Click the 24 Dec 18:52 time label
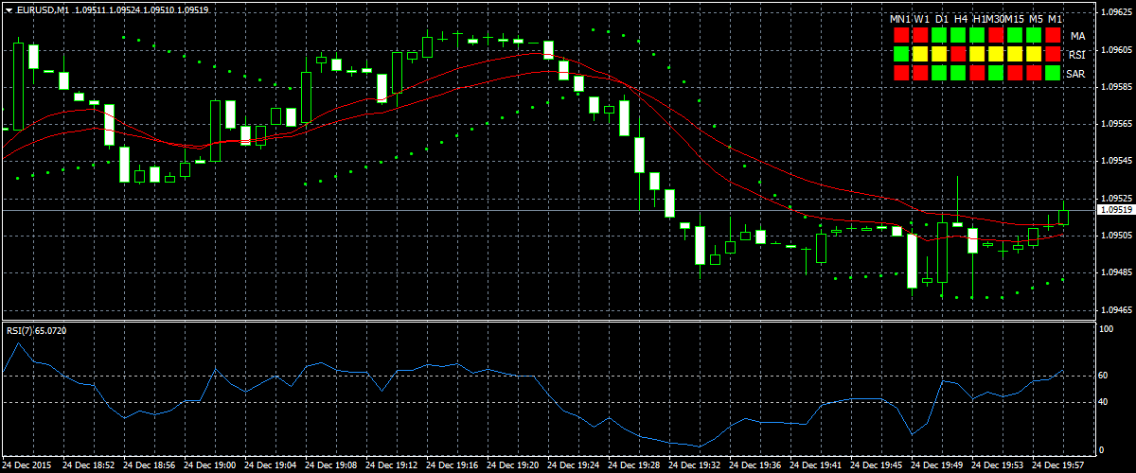This screenshot has width=1136, height=473. click(89, 465)
